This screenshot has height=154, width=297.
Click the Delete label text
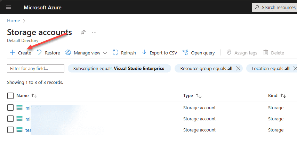(278, 53)
